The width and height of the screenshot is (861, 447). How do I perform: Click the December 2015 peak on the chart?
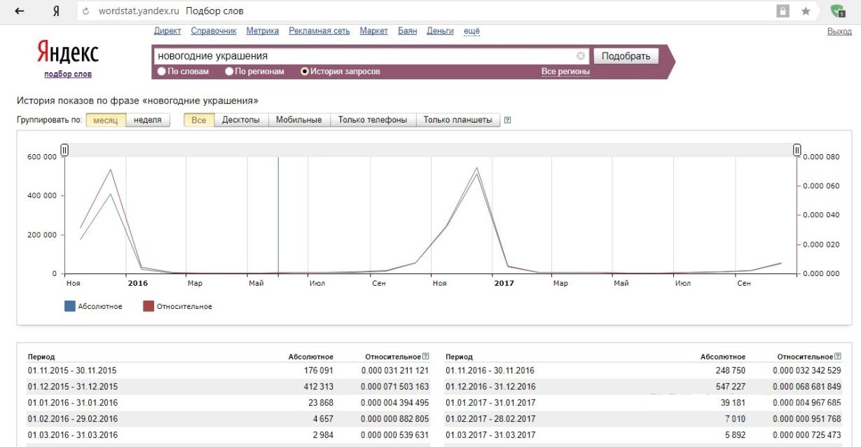(x=110, y=170)
